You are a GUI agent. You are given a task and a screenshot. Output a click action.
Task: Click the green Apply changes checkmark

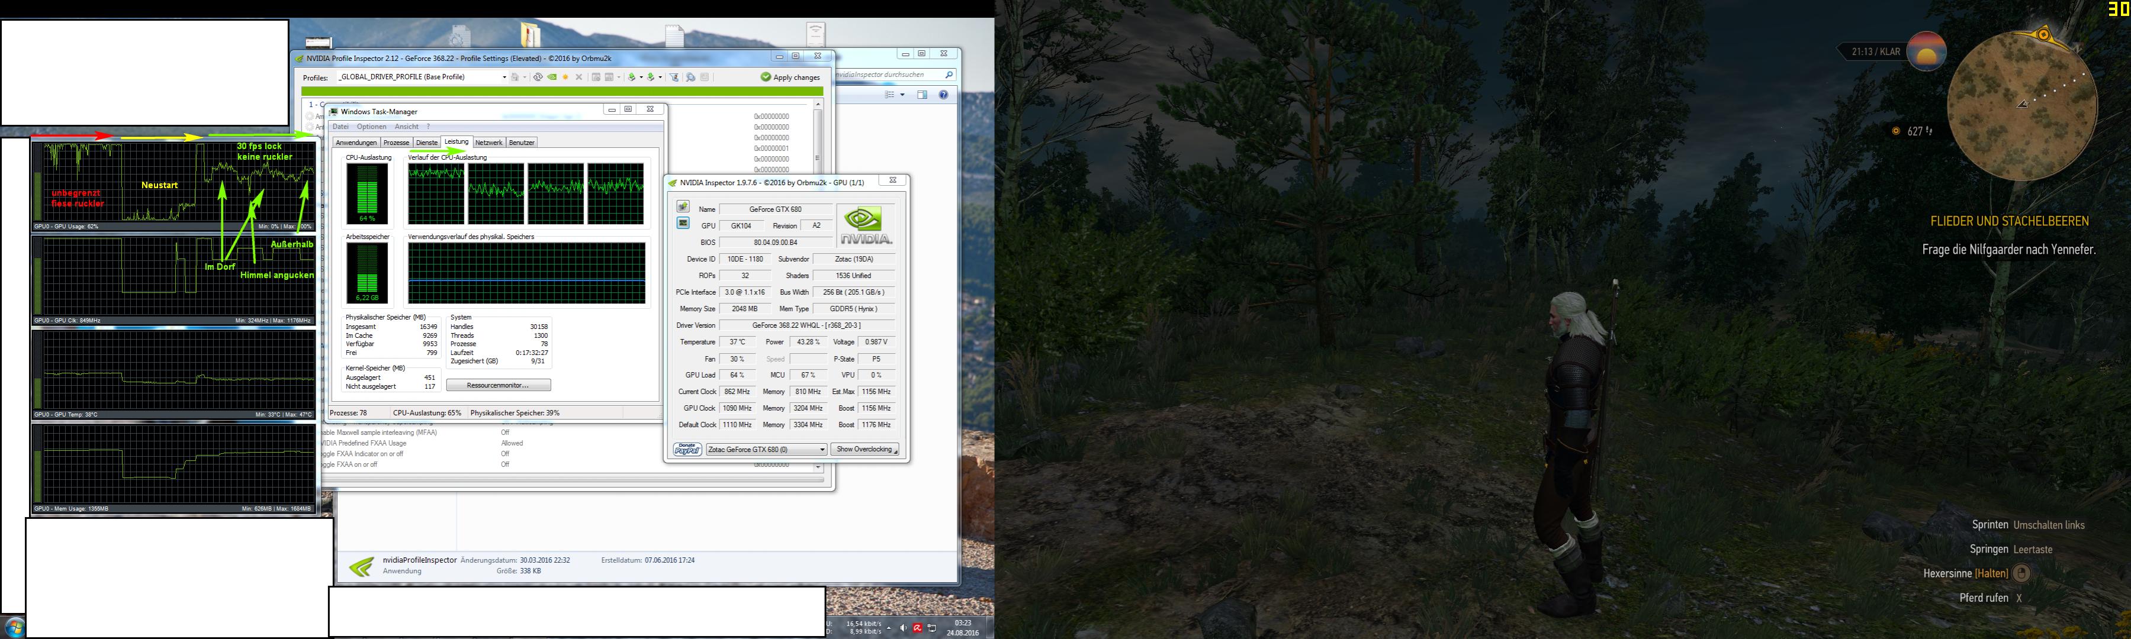(765, 77)
